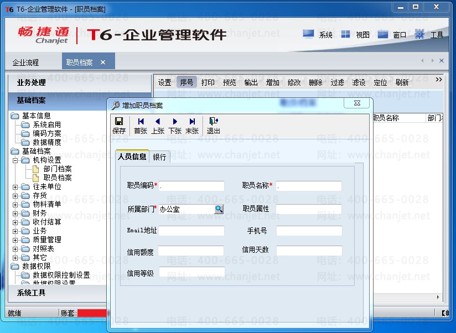Click 刷新 refresh button
The height and width of the screenshot is (333, 456).
(x=402, y=82)
